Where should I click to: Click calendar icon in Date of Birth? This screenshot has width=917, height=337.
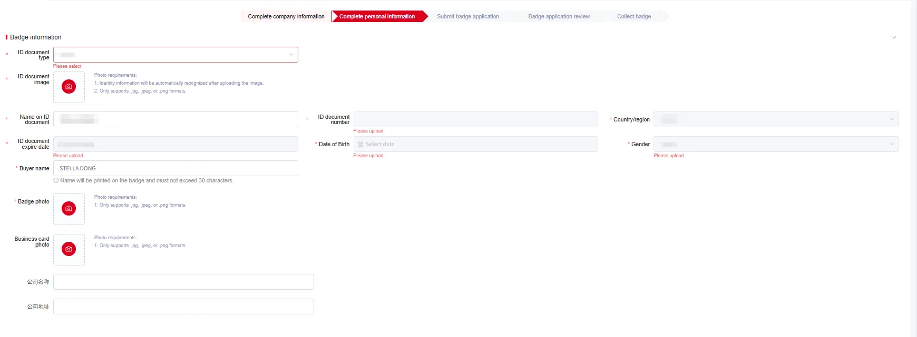click(360, 144)
